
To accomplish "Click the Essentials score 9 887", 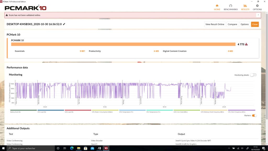I will pos(82,51).
